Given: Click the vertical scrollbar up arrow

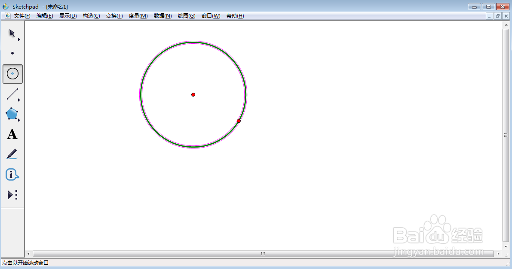Looking at the screenshot, I should [x=506, y=25].
